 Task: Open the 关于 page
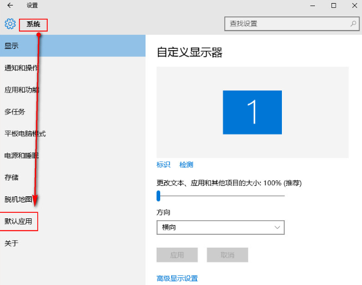[x=73, y=243]
